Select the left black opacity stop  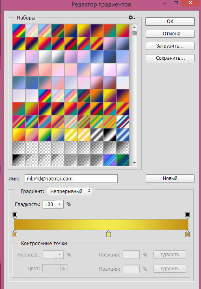pyautogui.click(x=15, y=215)
